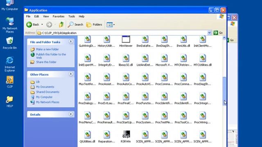Select the ProcDiagSh... file icon
This screenshot has width=262, height=147.
(x=203, y=77)
